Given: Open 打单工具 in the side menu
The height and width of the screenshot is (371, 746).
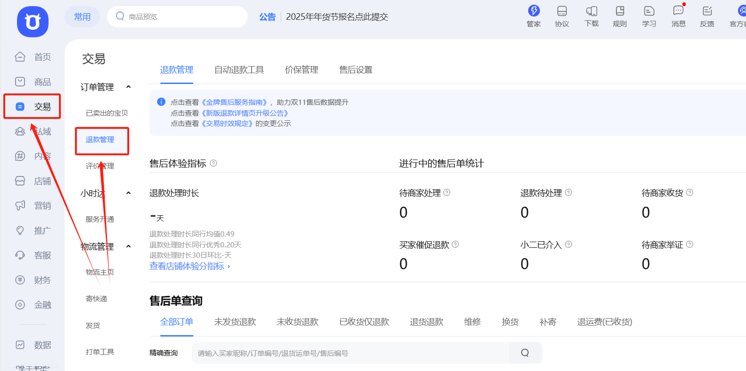Looking at the screenshot, I should coord(100,352).
